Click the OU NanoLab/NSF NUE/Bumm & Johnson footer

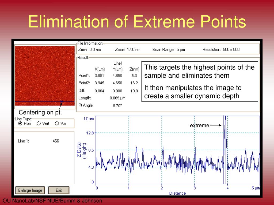click(52, 201)
